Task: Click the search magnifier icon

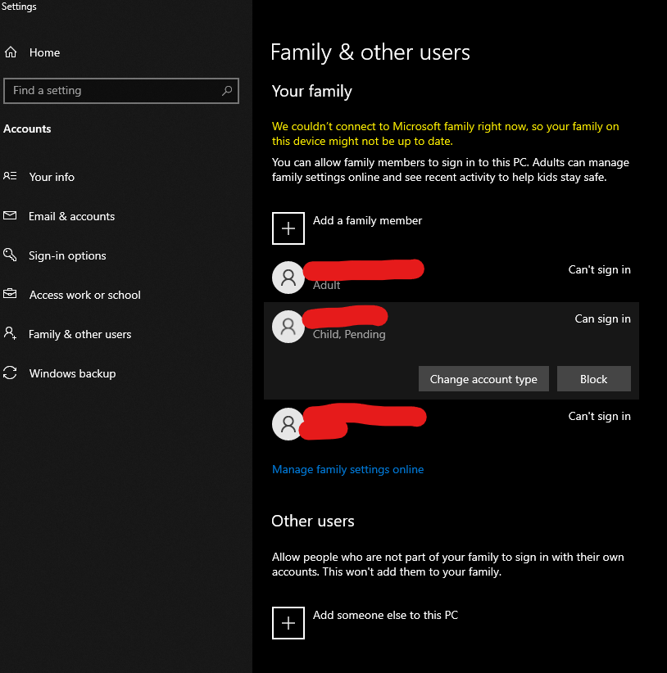Action: pos(227,91)
